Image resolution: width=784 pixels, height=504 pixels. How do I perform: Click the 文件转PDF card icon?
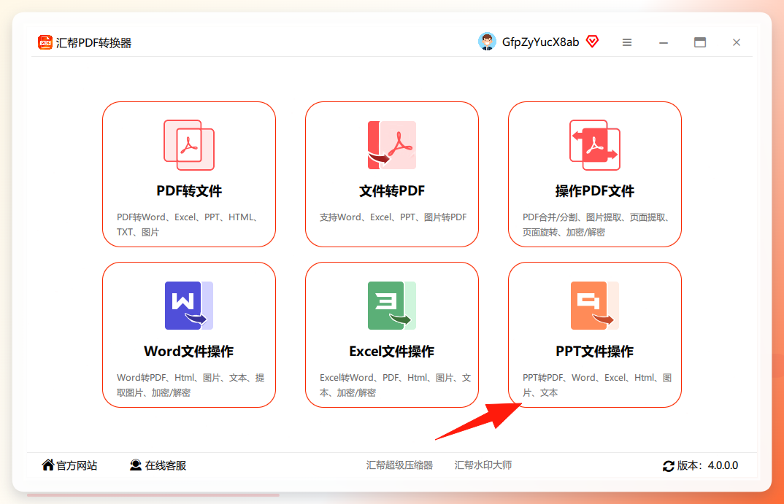[x=392, y=145]
